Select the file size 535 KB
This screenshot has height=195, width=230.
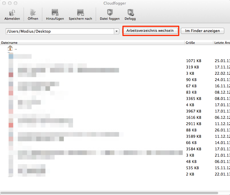192,168
